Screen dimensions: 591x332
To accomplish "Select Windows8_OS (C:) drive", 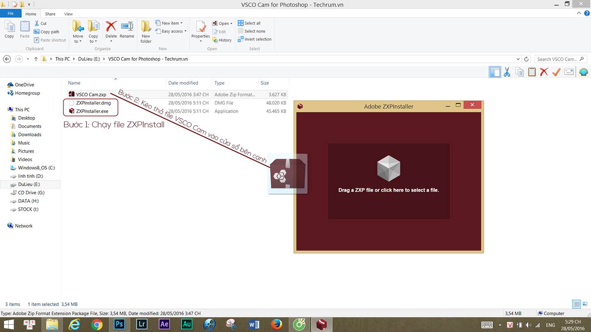I will 37,168.
